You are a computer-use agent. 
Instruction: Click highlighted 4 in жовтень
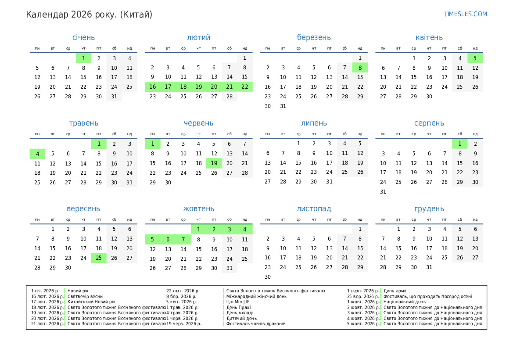[245, 230]
